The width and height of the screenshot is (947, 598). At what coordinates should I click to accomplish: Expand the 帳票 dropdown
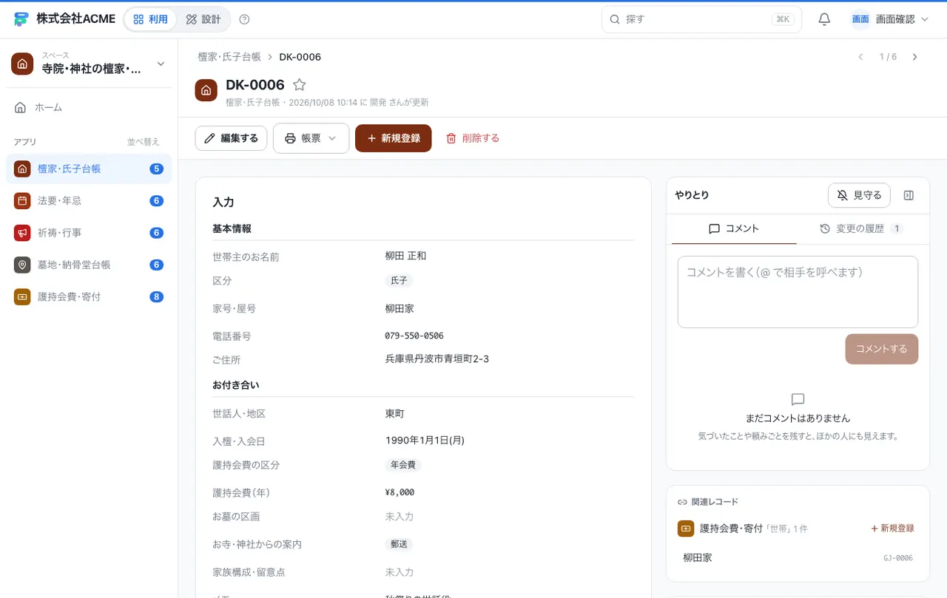pyautogui.click(x=311, y=138)
